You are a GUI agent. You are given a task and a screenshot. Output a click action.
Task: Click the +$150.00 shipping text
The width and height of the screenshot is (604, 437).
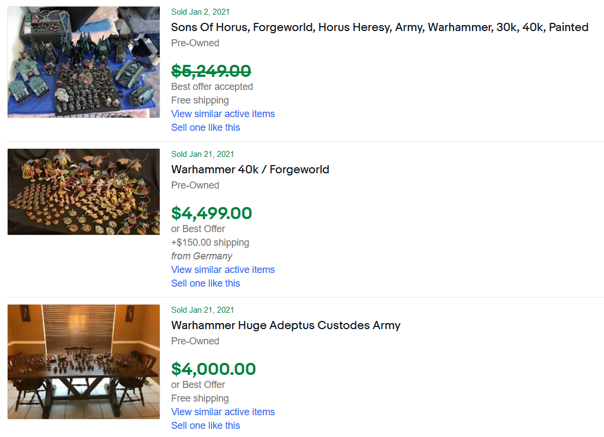click(210, 242)
